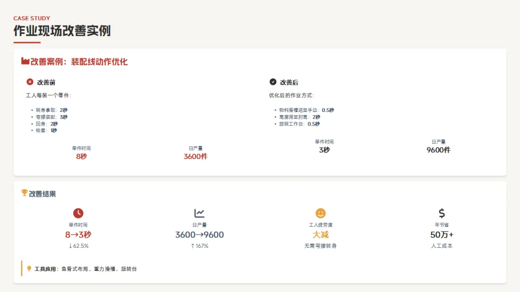Click the 3600→9600 result text
520x292 pixels.
(x=199, y=235)
